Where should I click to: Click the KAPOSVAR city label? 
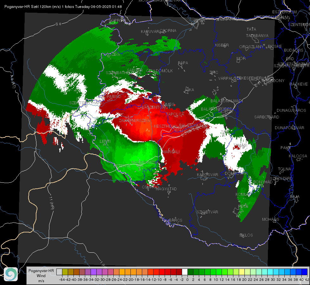[208, 174]
